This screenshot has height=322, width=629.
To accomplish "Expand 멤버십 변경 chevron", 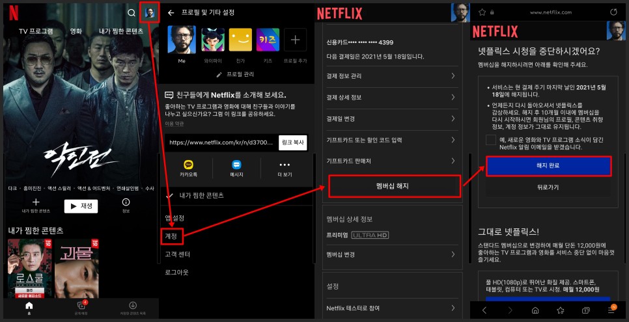I will (x=453, y=254).
